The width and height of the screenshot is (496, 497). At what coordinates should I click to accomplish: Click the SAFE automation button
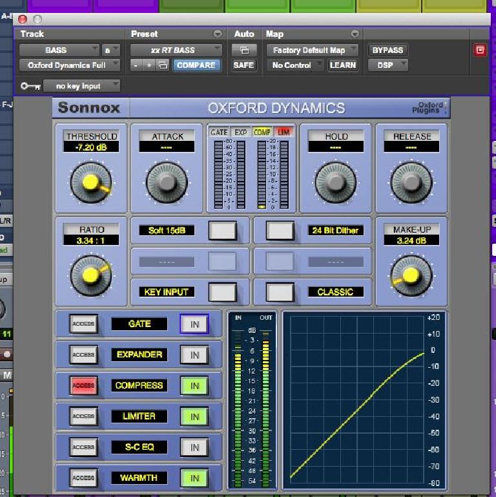[243, 65]
